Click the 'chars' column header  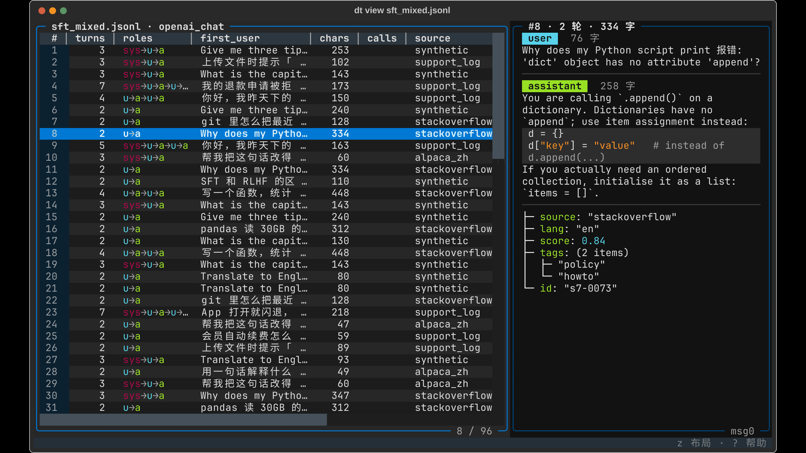334,38
